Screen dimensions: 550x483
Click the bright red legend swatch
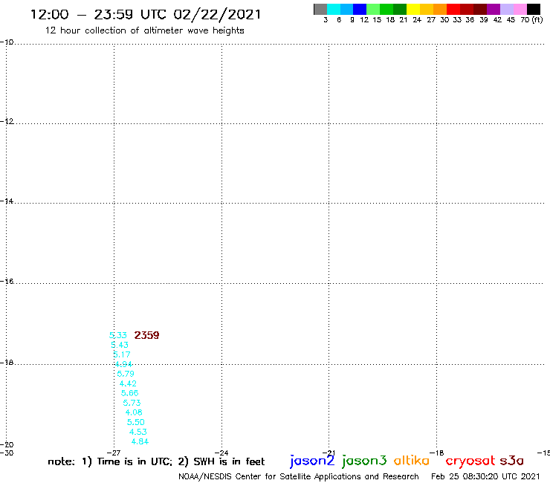453,9
